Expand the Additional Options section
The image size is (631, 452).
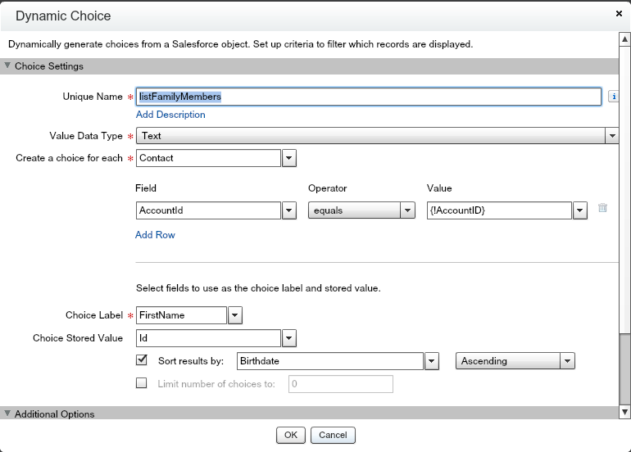click(x=8, y=414)
